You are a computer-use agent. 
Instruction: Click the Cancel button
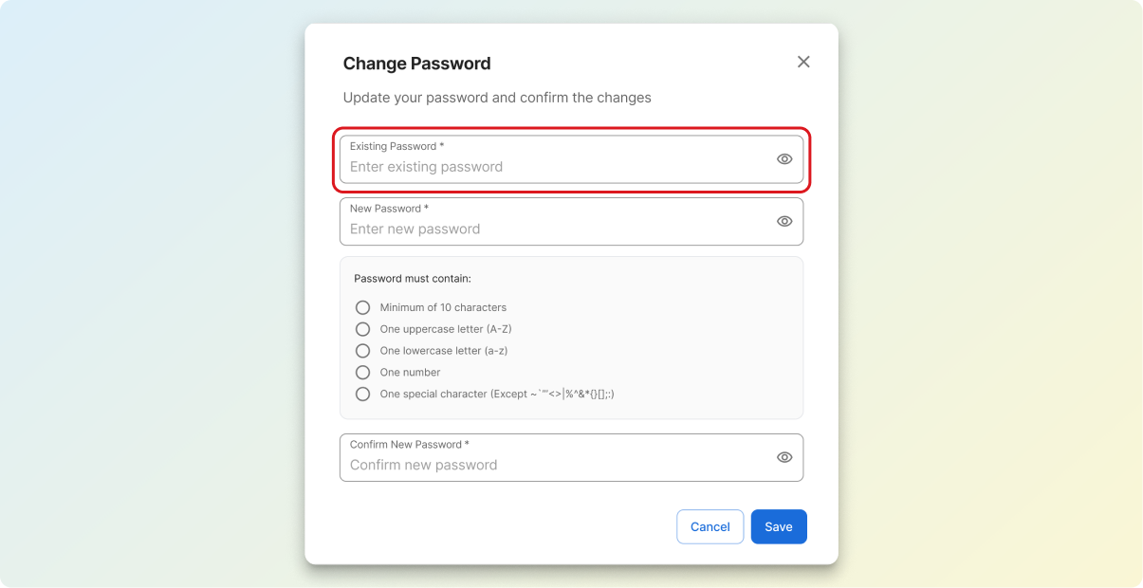[710, 526]
